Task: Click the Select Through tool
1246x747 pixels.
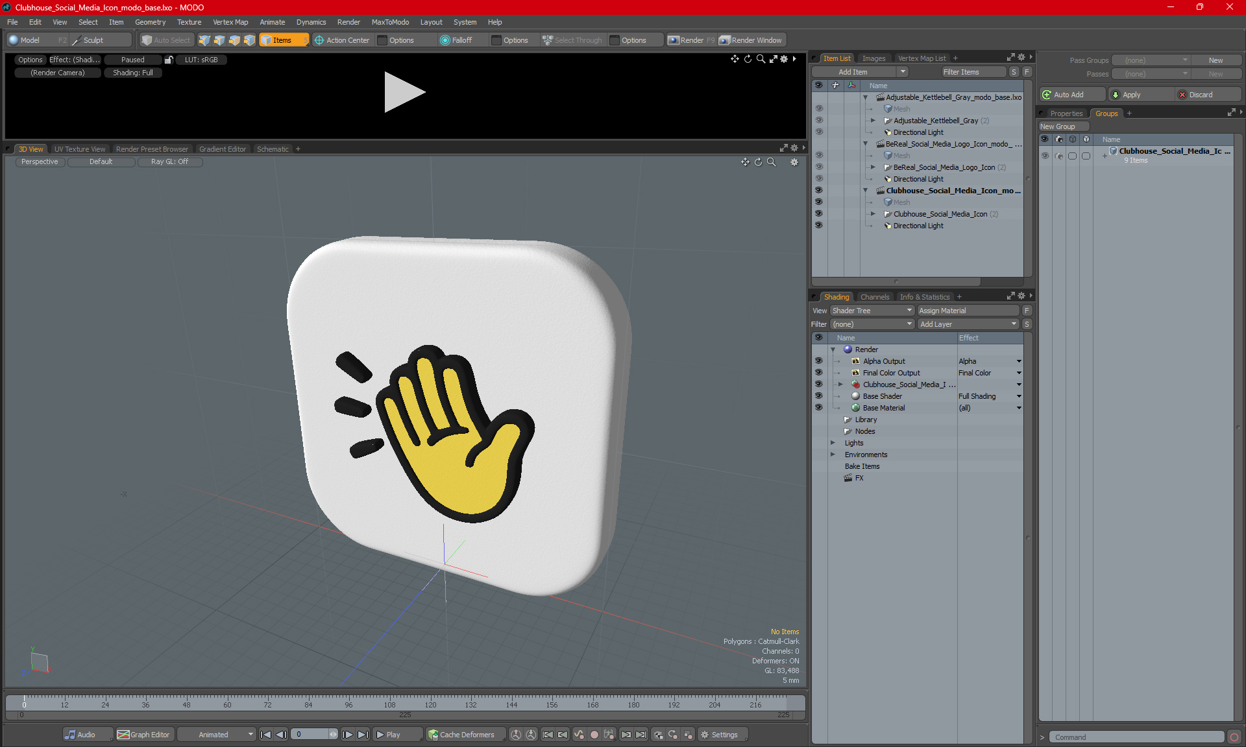Action: tap(572, 40)
